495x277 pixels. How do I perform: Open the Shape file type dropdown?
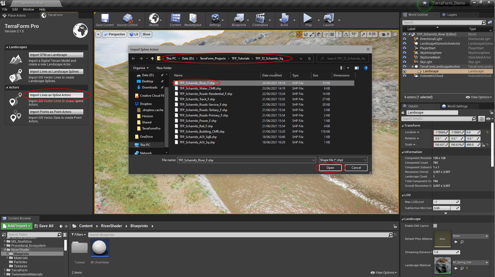point(343,160)
